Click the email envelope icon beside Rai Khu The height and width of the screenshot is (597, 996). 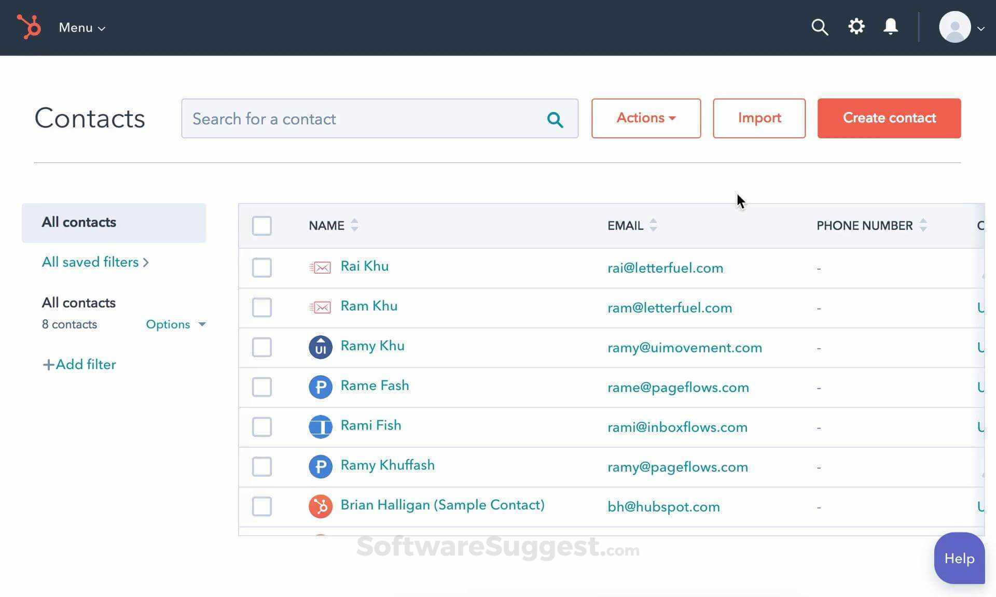tap(320, 267)
